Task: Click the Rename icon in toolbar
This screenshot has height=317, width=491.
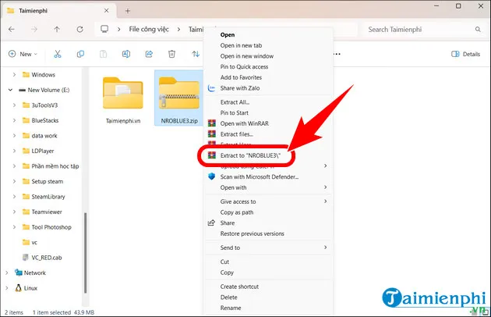Action: (126, 54)
